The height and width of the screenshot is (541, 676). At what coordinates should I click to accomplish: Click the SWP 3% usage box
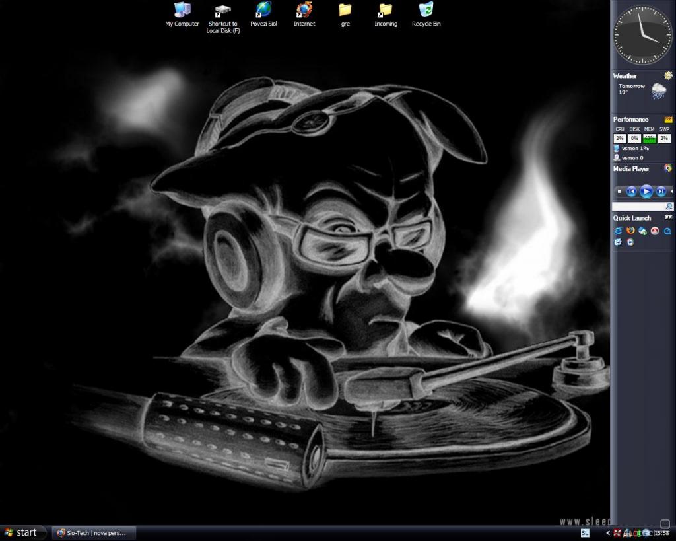coord(664,139)
